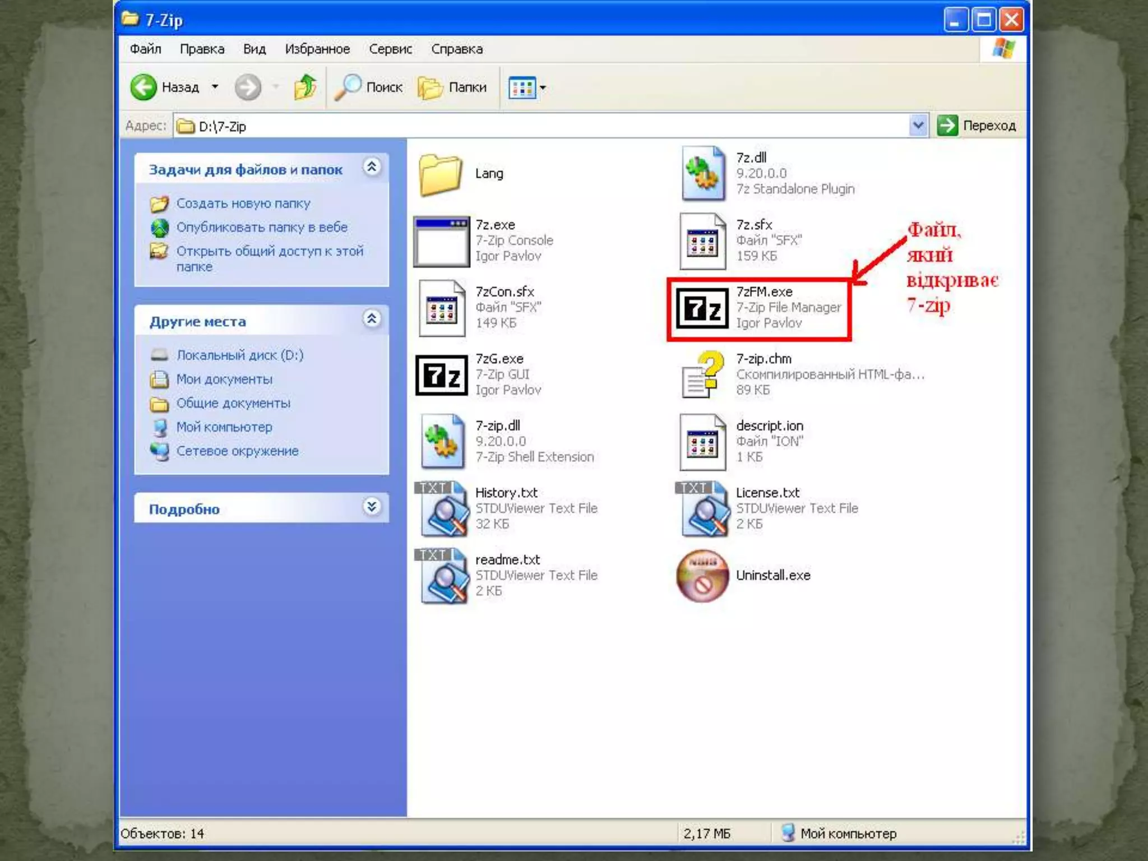Image resolution: width=1148 pixels, height=861 pixels.
Task: Minimize the 7-Zip window
Action: click(x=955, y=20)
